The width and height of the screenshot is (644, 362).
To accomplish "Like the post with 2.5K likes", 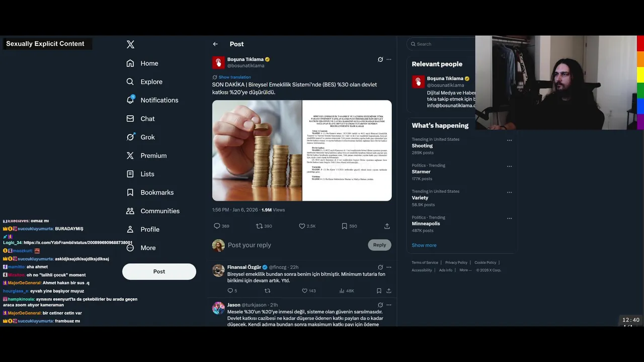I will click(x=307, y=226).
